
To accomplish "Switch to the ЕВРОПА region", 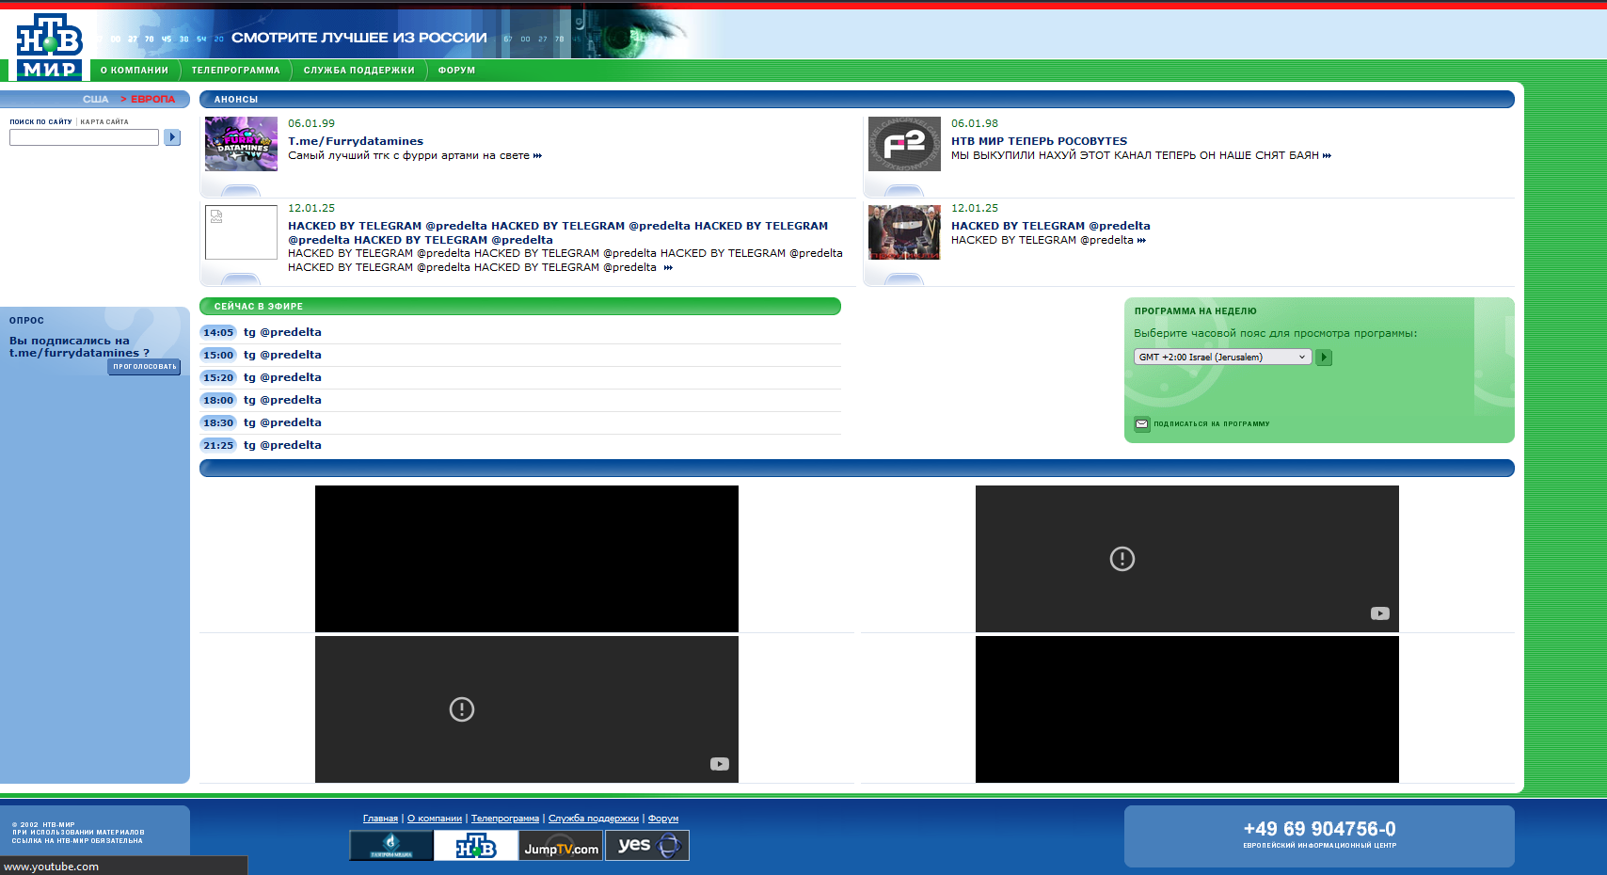I will [x=152, y=99].
